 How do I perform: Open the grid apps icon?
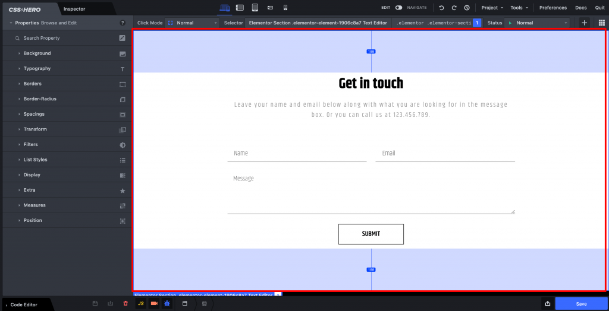coord(602,23)
